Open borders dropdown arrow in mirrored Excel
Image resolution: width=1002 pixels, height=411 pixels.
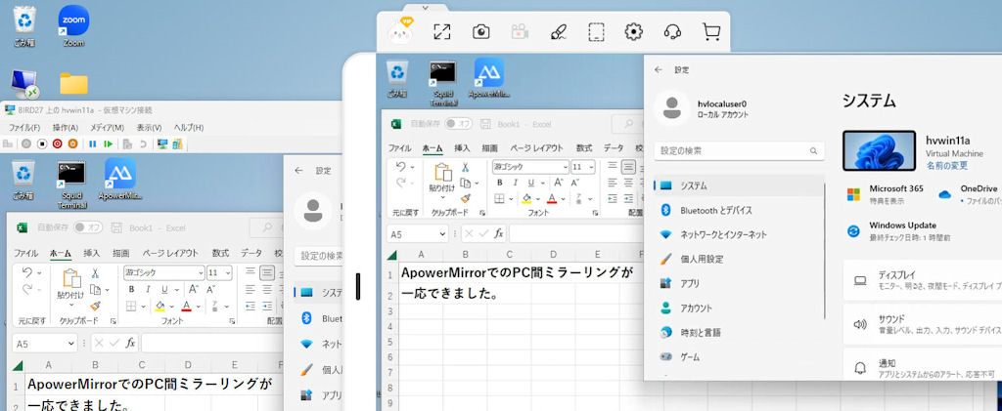[x=510, y=199]
